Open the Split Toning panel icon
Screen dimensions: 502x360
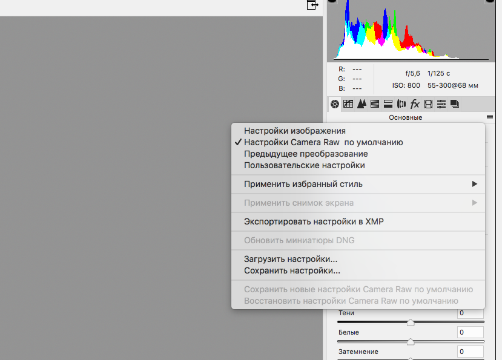[x=388, y=104]
